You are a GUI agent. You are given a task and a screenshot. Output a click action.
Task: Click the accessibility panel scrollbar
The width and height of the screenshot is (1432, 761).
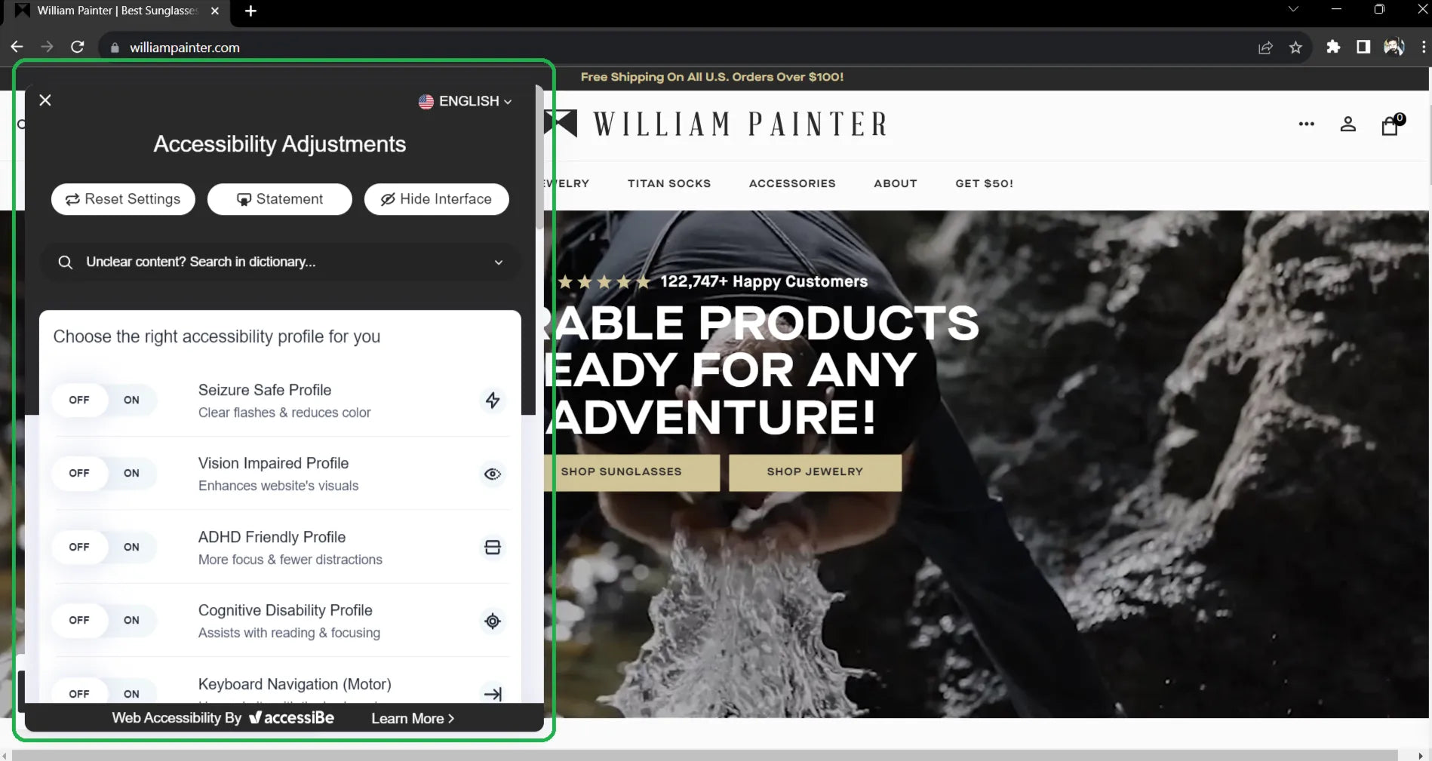tap(539, 157)
